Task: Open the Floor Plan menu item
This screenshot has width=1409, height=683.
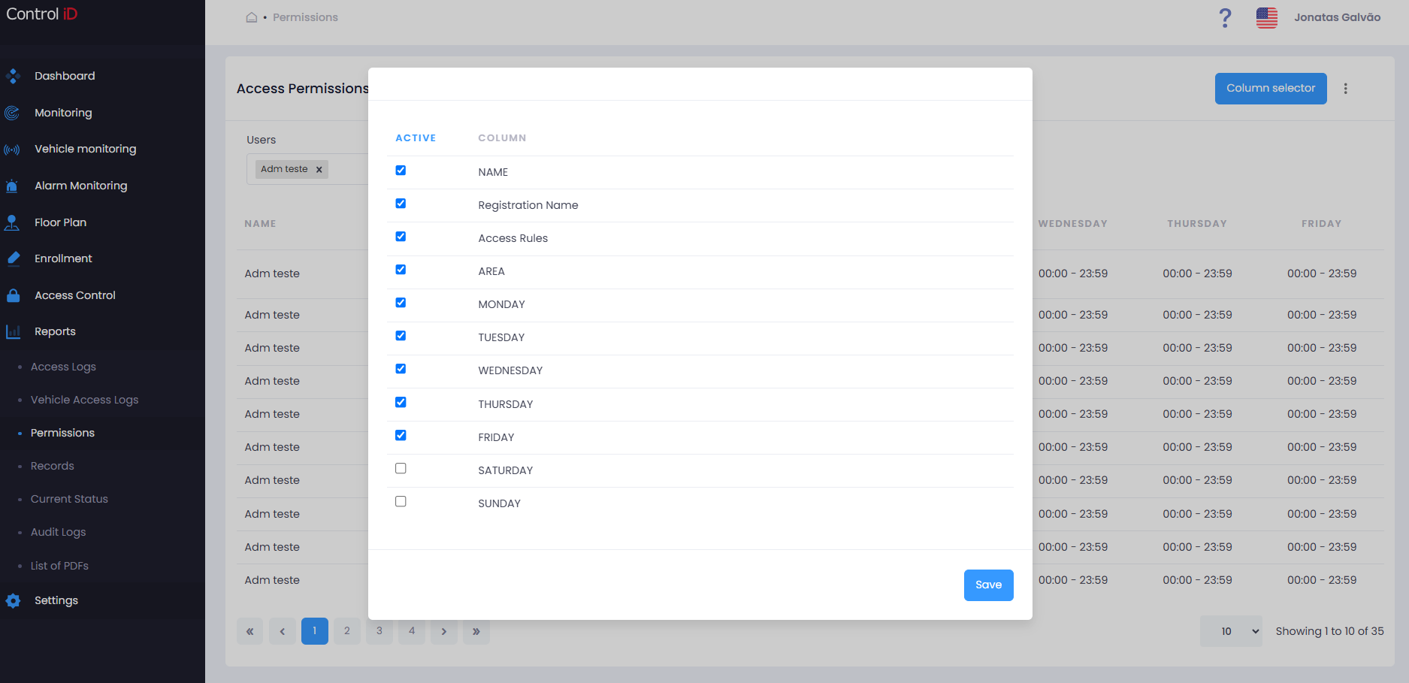Action: pos(60,222)
